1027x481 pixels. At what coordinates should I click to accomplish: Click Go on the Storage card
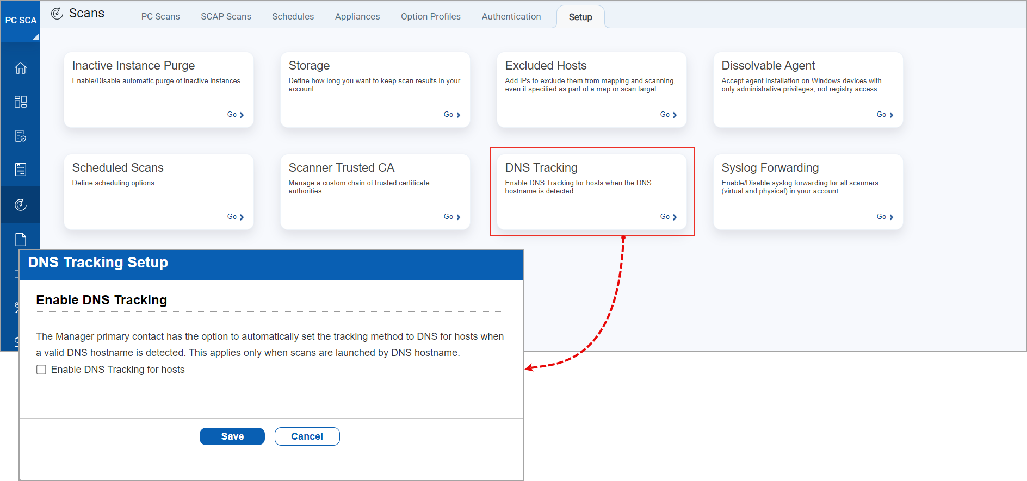452,115
